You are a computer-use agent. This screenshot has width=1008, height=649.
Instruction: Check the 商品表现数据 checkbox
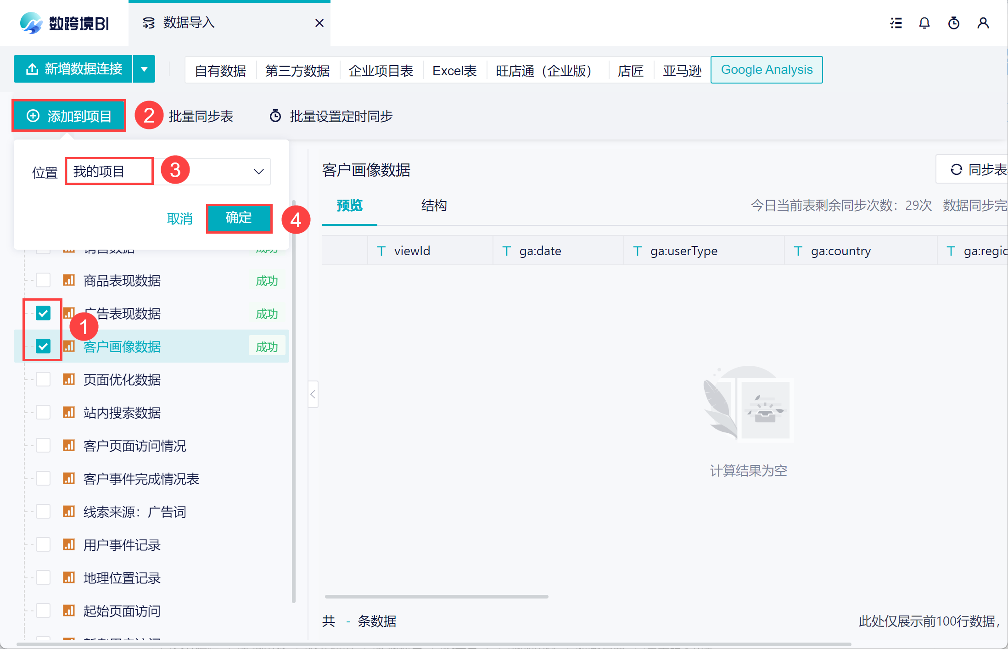pyautogui.click(x=43, y=280)
